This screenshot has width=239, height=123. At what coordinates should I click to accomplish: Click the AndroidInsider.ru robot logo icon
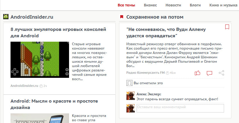tap(6, 17)
